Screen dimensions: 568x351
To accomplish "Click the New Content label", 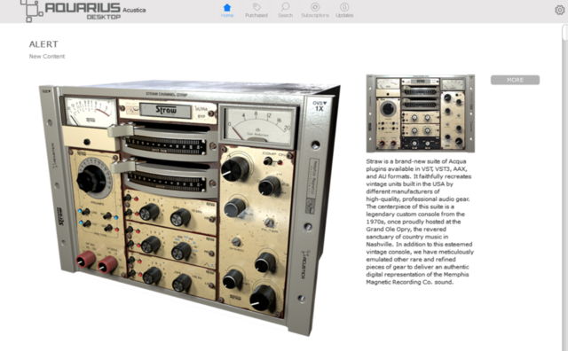I will [47, 56].
